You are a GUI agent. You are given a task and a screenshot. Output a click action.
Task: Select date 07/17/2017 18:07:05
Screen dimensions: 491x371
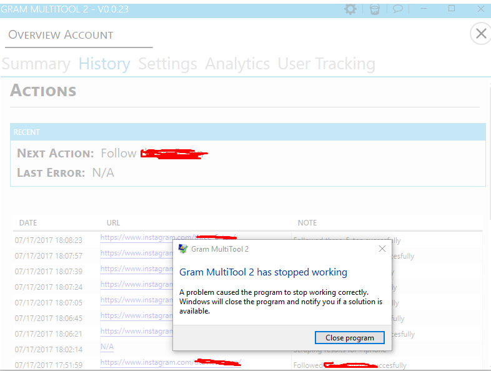click(49, 303)
